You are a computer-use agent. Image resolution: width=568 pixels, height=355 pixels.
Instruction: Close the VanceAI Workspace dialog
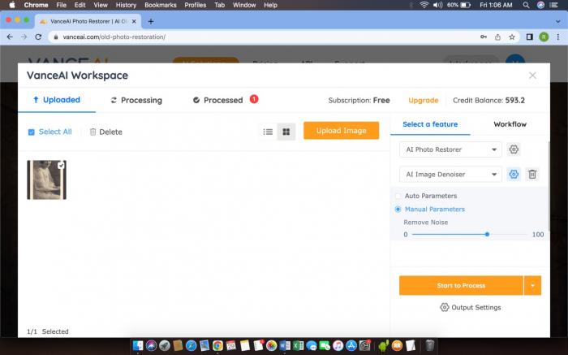[532, 76]
